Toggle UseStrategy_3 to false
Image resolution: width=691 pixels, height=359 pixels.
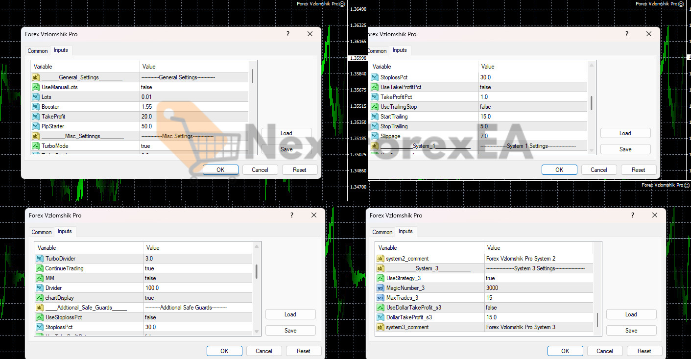pos(535,278)
